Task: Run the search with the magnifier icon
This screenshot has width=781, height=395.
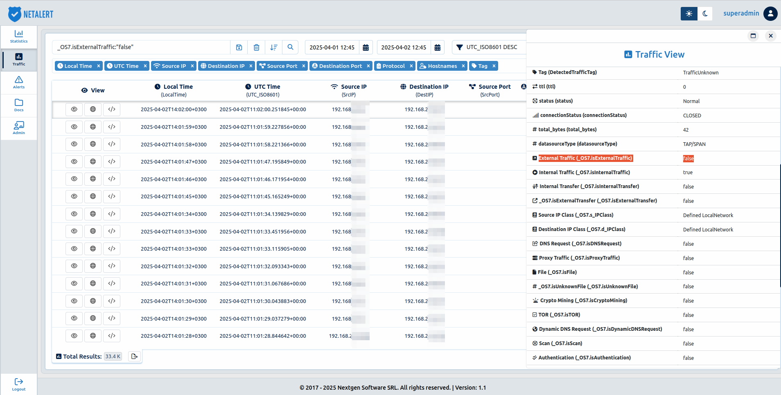Action: pos(290,47)
